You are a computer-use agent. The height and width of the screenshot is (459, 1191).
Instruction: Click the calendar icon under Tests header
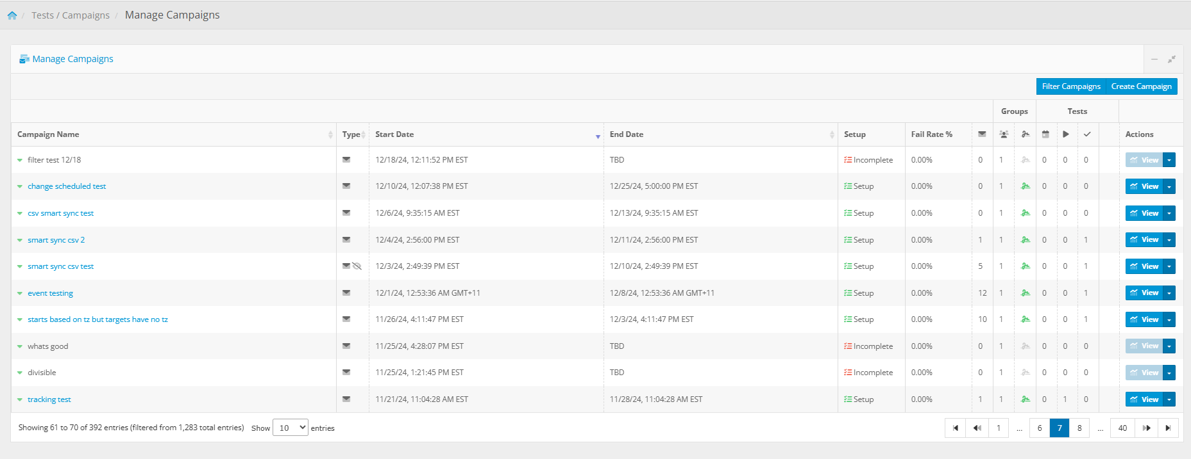tap(1045, 134)
